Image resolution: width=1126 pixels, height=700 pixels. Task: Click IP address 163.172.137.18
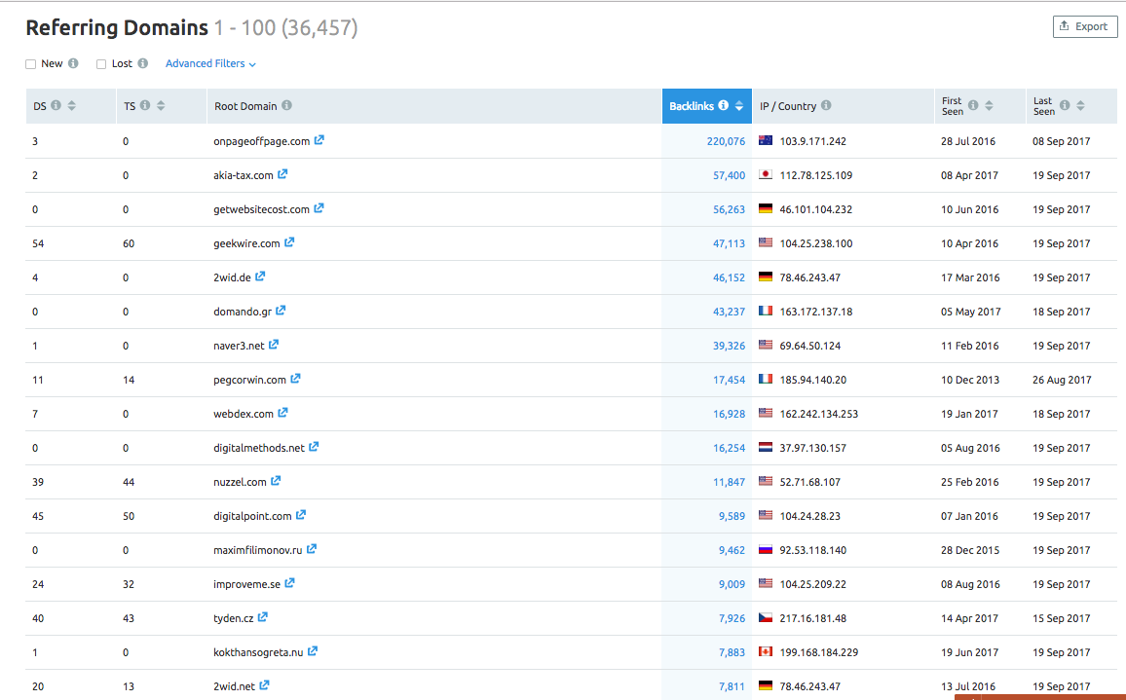click(x=816, y=312)
